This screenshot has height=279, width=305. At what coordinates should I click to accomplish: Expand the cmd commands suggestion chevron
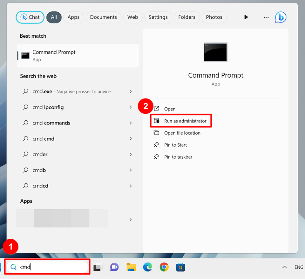131,123
